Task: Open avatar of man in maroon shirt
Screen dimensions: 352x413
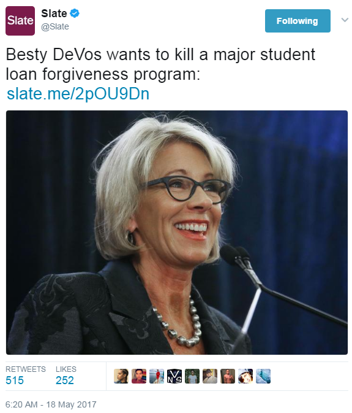Action: [139, 376]
